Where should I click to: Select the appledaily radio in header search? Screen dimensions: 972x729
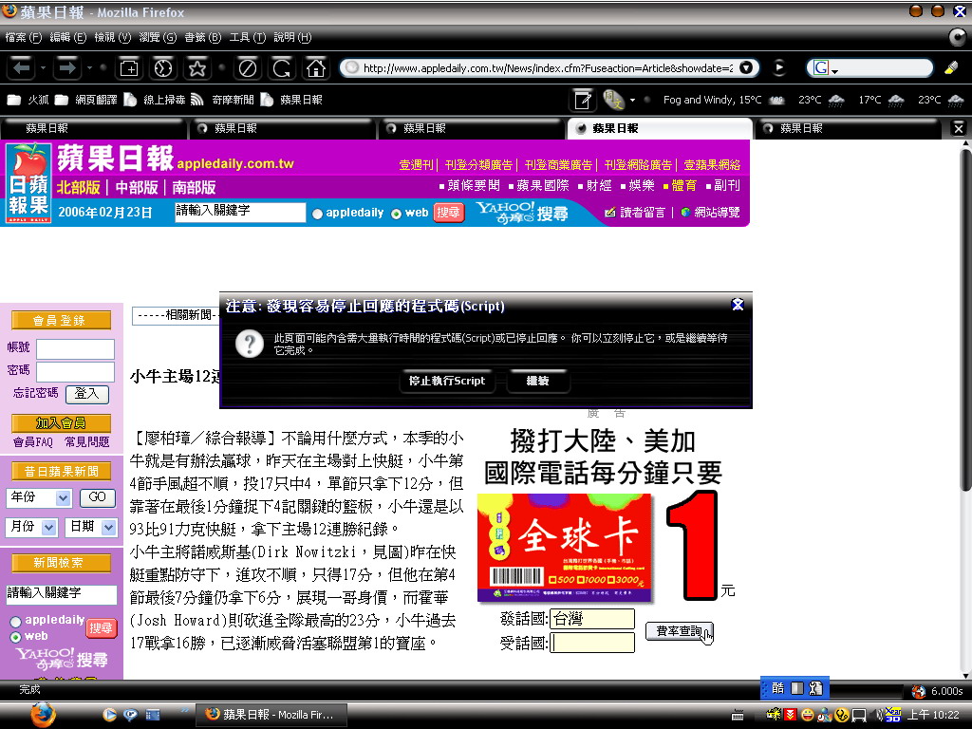[317, 214]
